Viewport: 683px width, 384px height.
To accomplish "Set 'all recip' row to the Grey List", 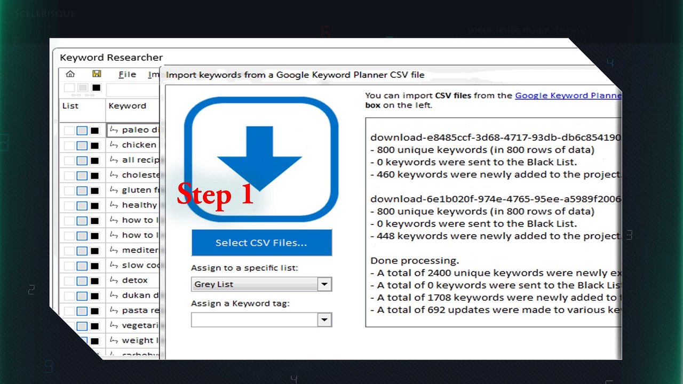I will pos(82,161).
